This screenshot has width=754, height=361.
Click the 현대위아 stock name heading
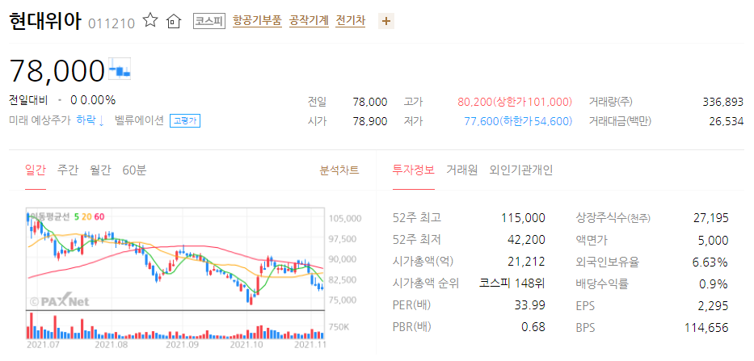click(46, 21)
